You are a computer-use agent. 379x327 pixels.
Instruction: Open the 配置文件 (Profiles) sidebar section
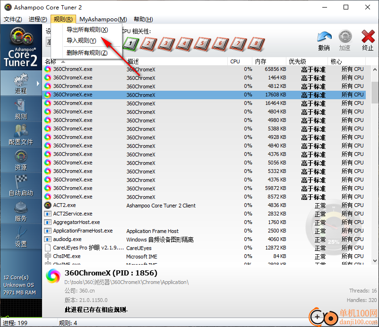pos(21,135)
